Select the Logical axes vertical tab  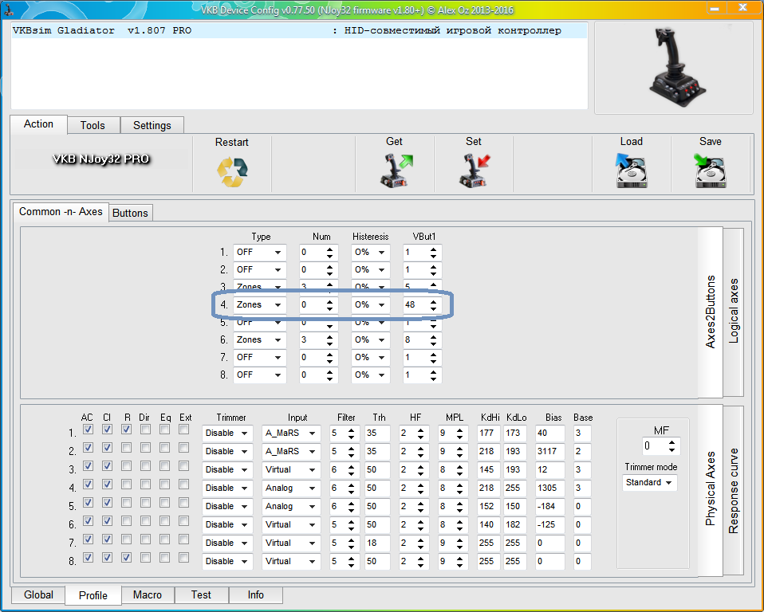tap(734, 311)
